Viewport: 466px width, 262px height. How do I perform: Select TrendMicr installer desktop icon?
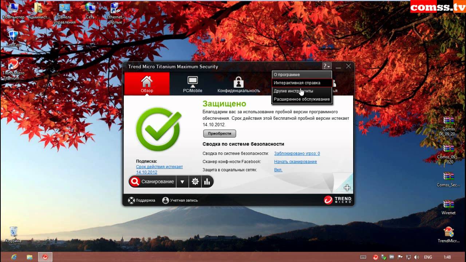tap(449, 235)
